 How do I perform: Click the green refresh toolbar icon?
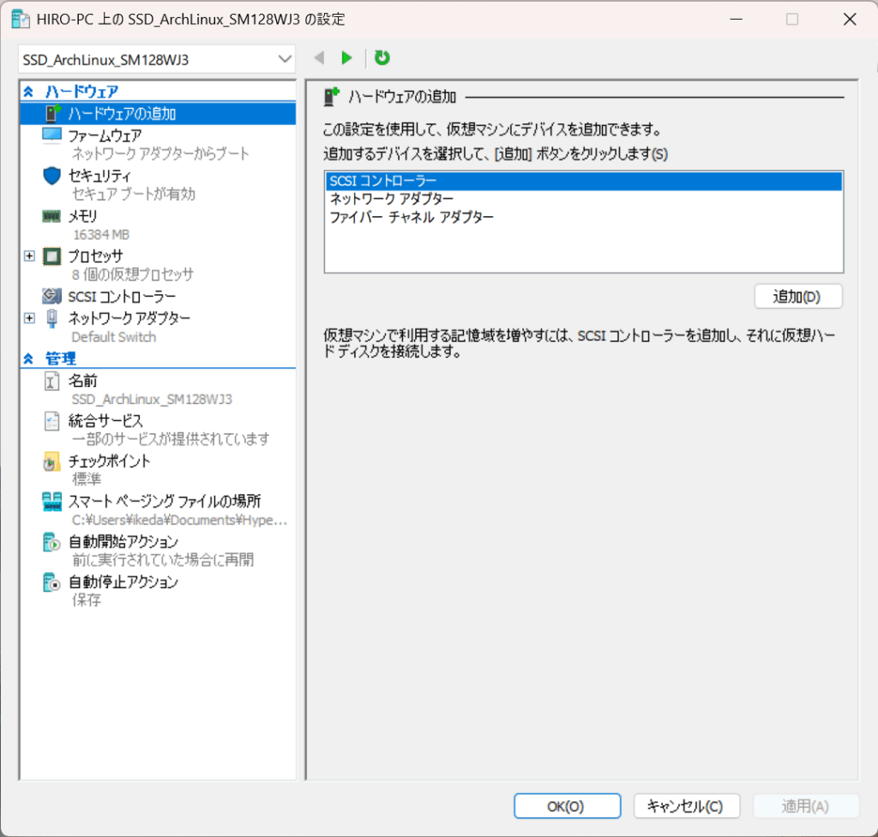click(382, 57)
